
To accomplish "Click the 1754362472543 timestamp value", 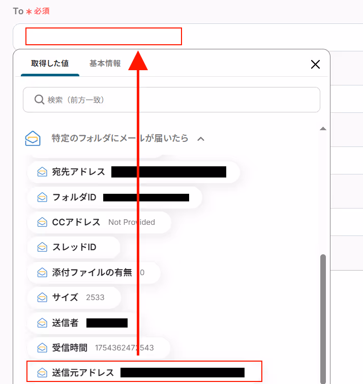I will pyautogui.click(x=125, y=348).
